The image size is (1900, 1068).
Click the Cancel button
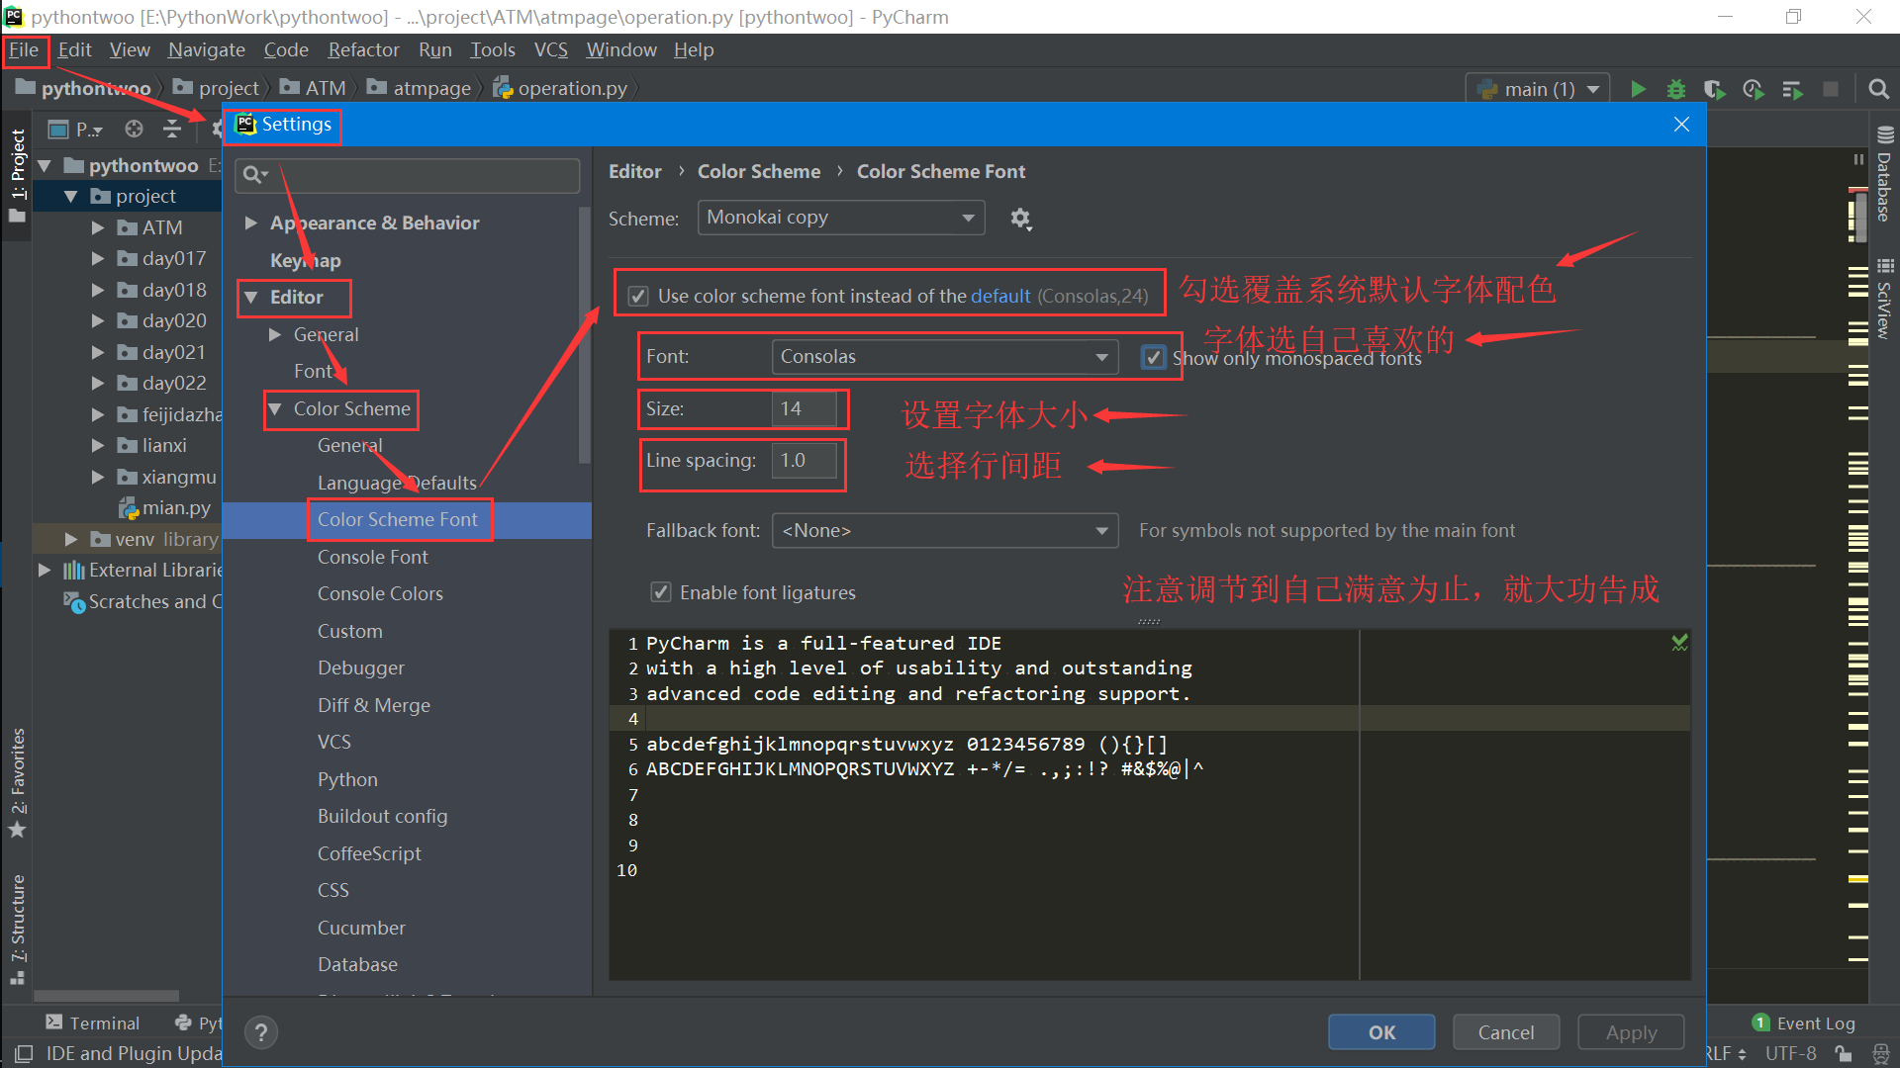[1506, 1032]
